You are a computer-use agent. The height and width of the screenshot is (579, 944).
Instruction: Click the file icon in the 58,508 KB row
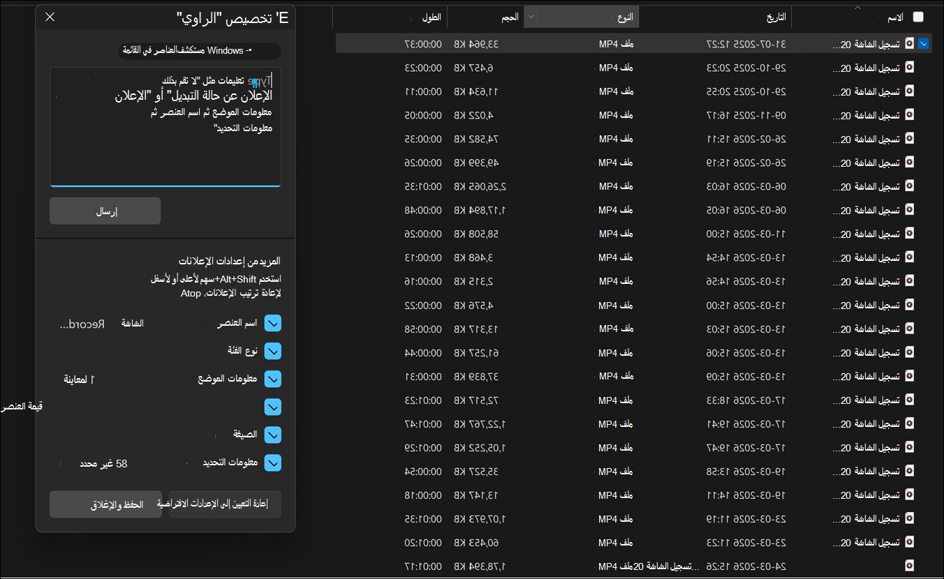point(909,233)
